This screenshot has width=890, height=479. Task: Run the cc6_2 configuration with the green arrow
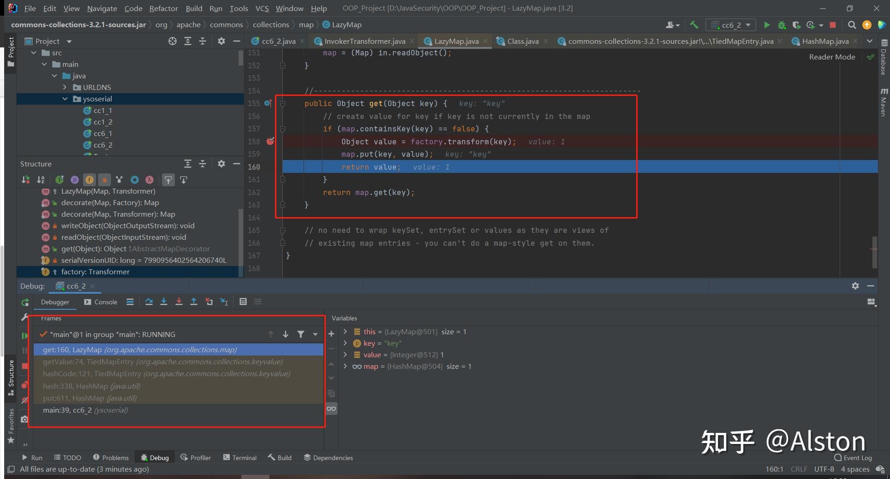pyautogui.click(x=767, y=25)
